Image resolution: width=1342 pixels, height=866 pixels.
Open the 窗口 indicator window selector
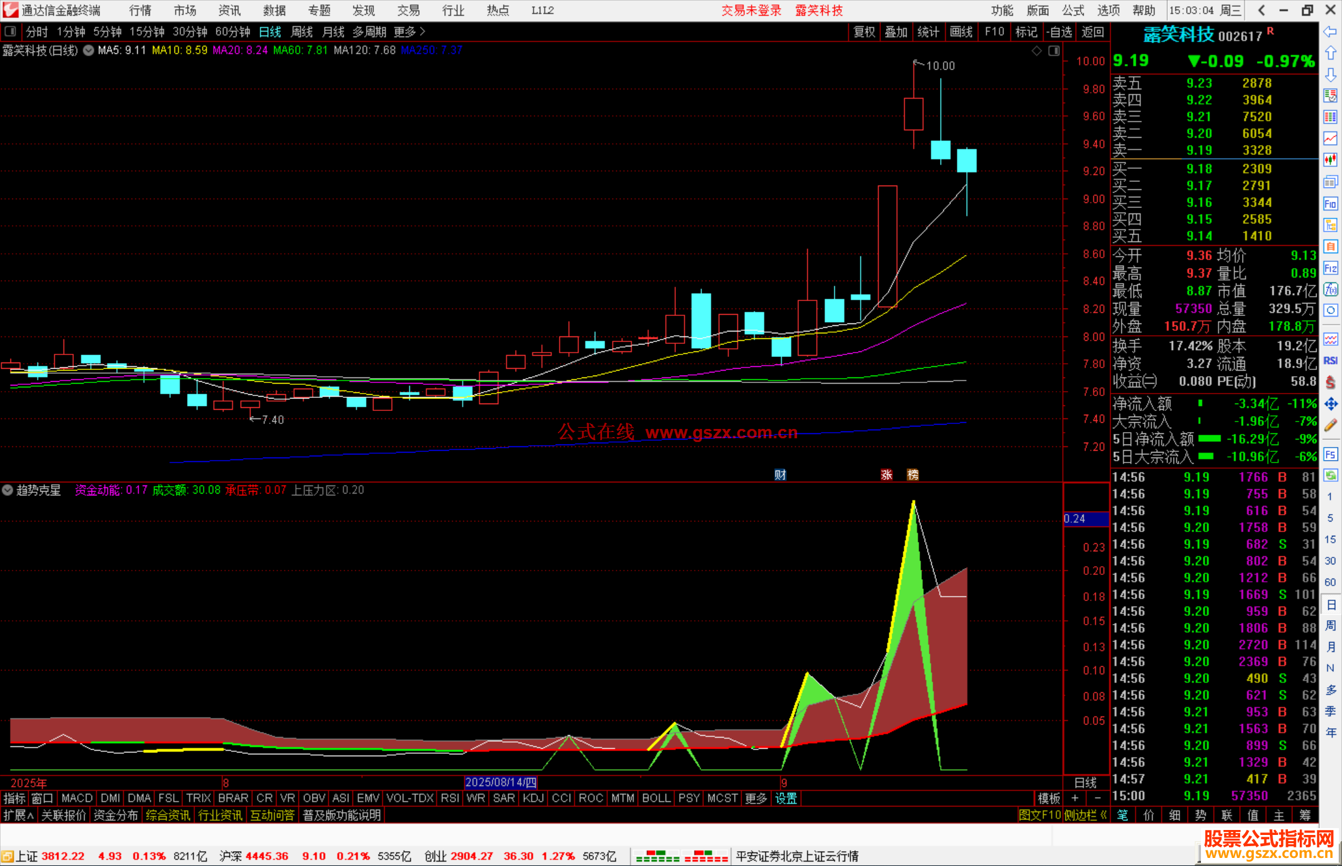click(43, 798)
